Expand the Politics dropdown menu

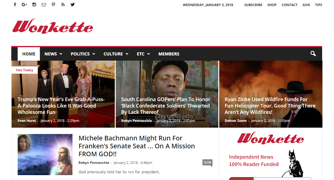coord(83,54)
